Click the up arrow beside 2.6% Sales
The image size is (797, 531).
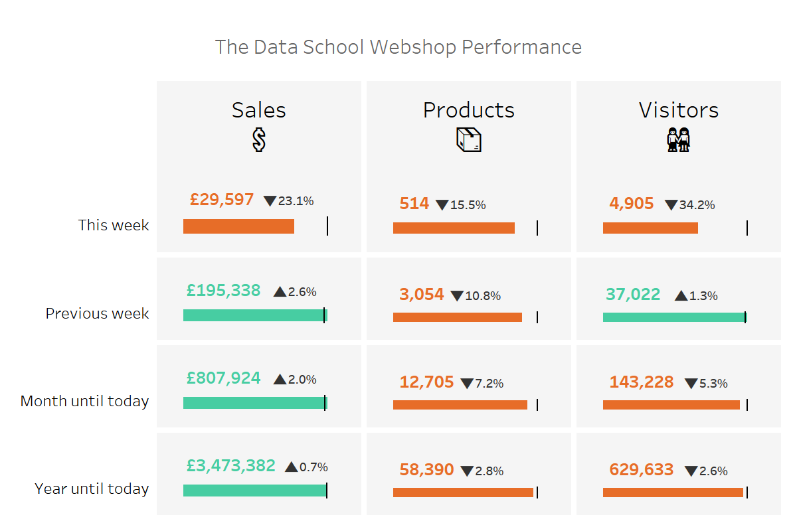(x=280, y=291)
